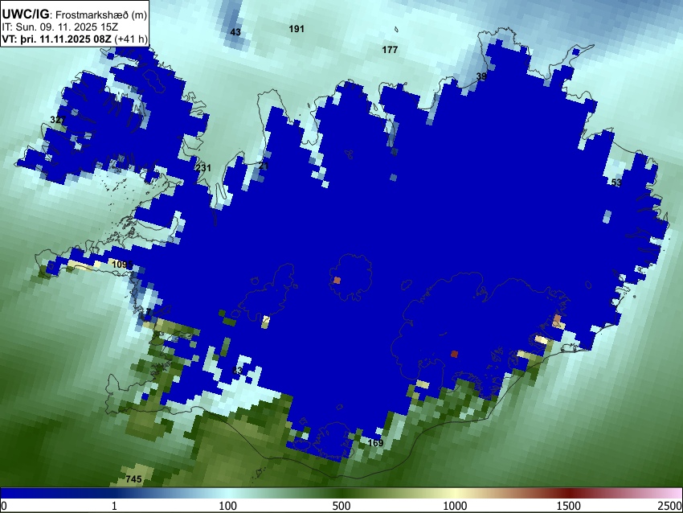Click the map value label 231
Viewport: 683px width, 513px height.
pos(203,168)
